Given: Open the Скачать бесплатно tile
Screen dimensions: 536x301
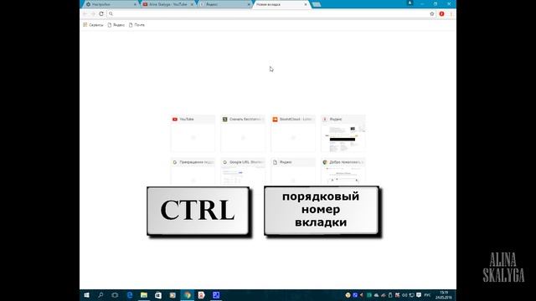Looking at the screenshot, I should (243, 134).
